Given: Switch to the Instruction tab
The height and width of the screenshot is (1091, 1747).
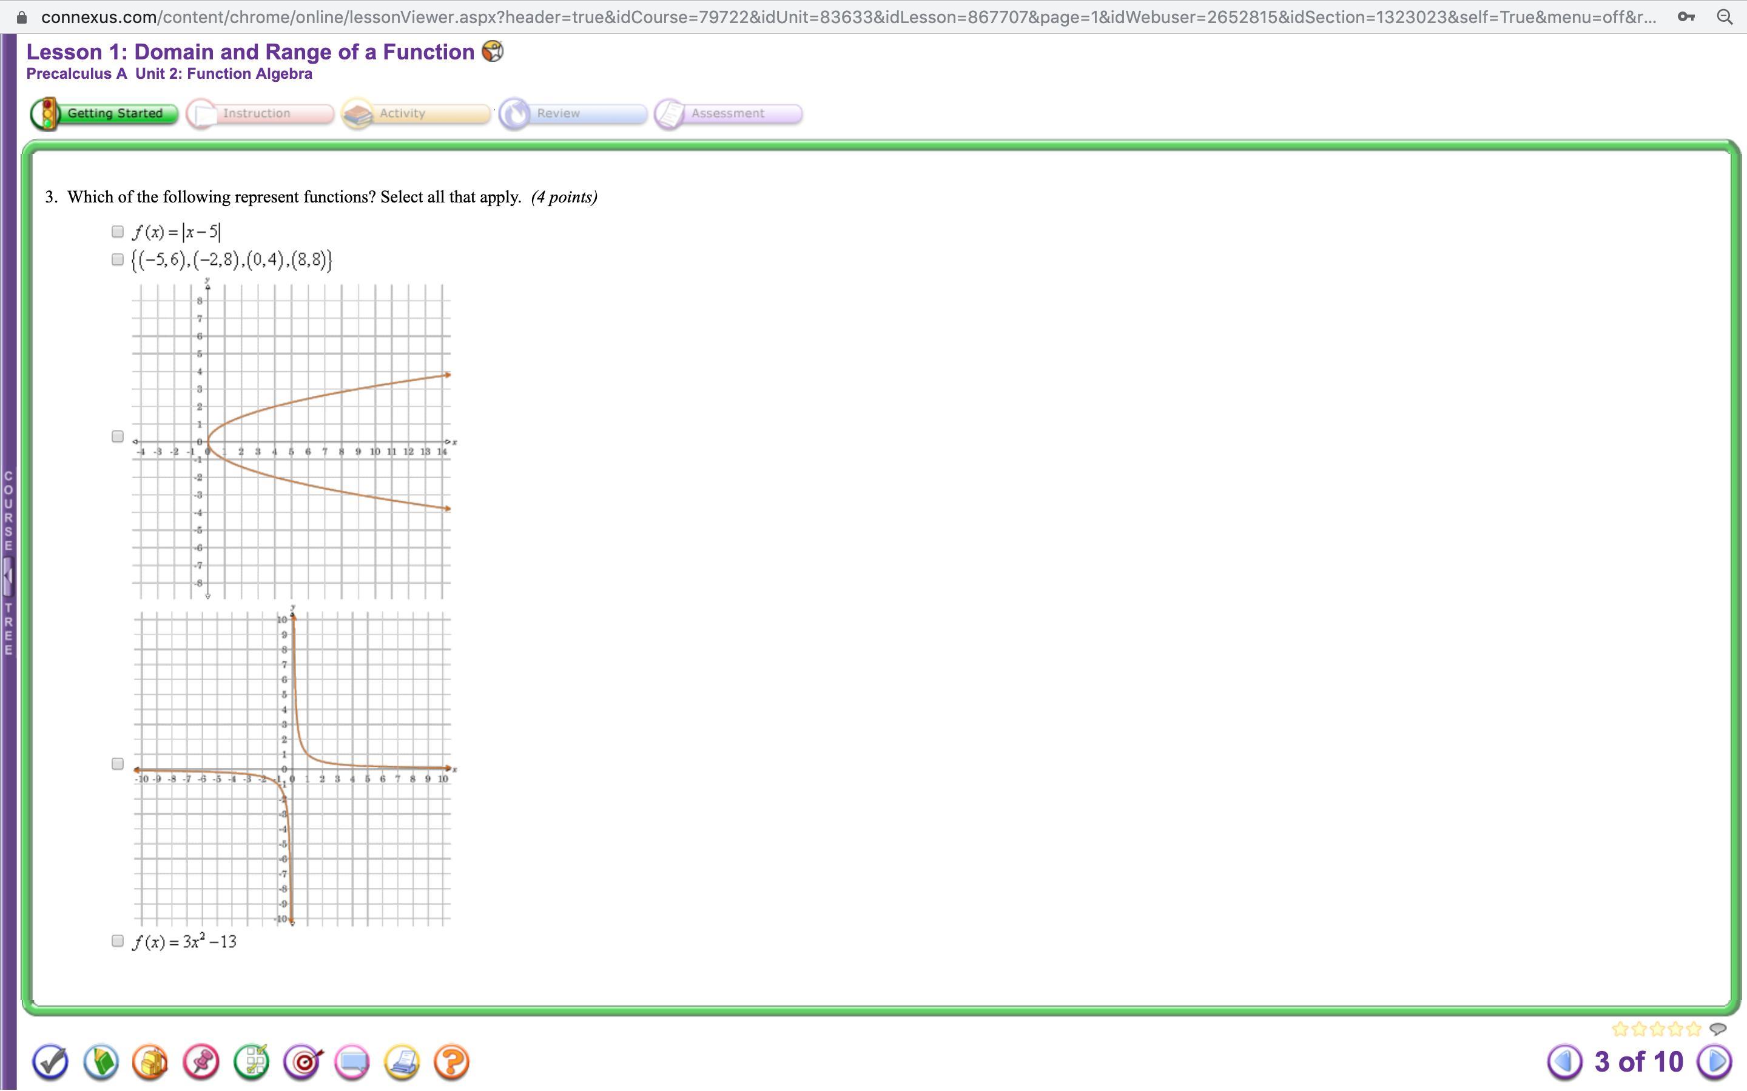Looking at the screenshot, I should click(x=260, y=113).
